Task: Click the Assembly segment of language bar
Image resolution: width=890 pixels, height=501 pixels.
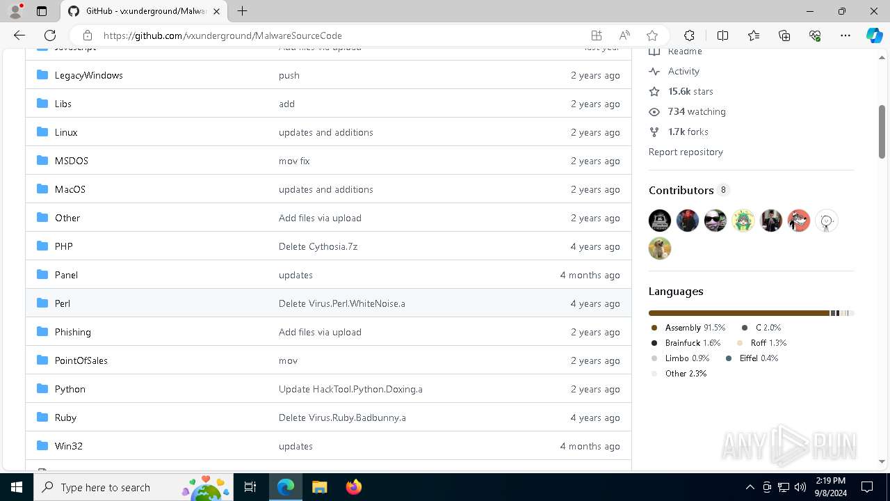Action: [739, 313]
